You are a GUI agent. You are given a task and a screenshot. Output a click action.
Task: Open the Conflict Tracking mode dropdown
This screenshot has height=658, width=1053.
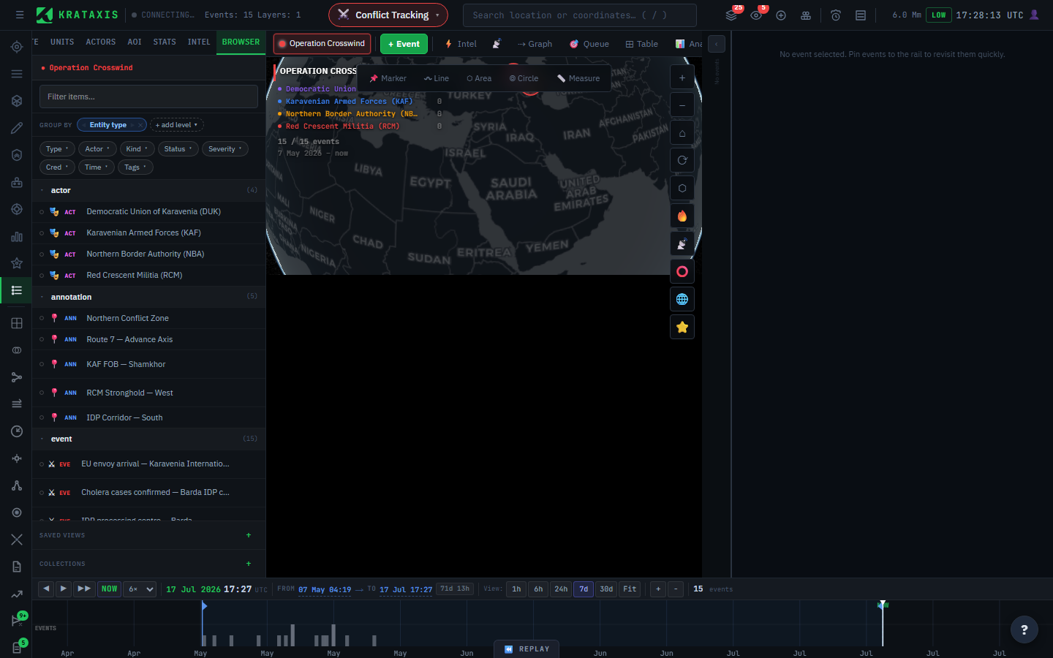click(x=388, y=15)
